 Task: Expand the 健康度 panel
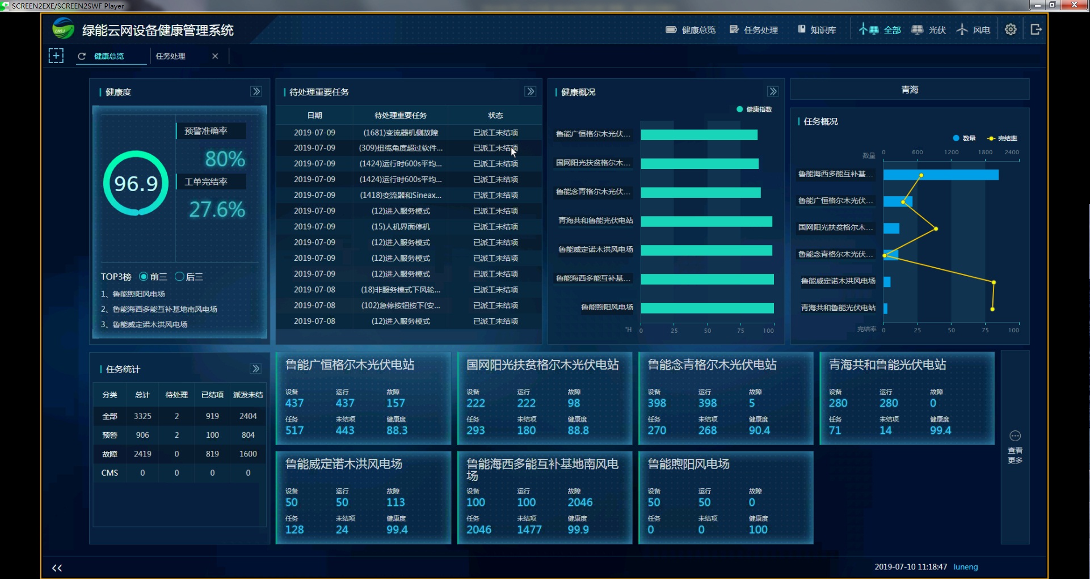[256, 92]
